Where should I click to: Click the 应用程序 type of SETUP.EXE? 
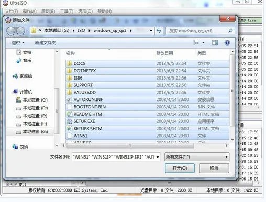coord(206,121)
